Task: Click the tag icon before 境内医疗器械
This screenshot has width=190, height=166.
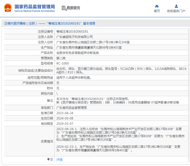Action: click(5, 24)
